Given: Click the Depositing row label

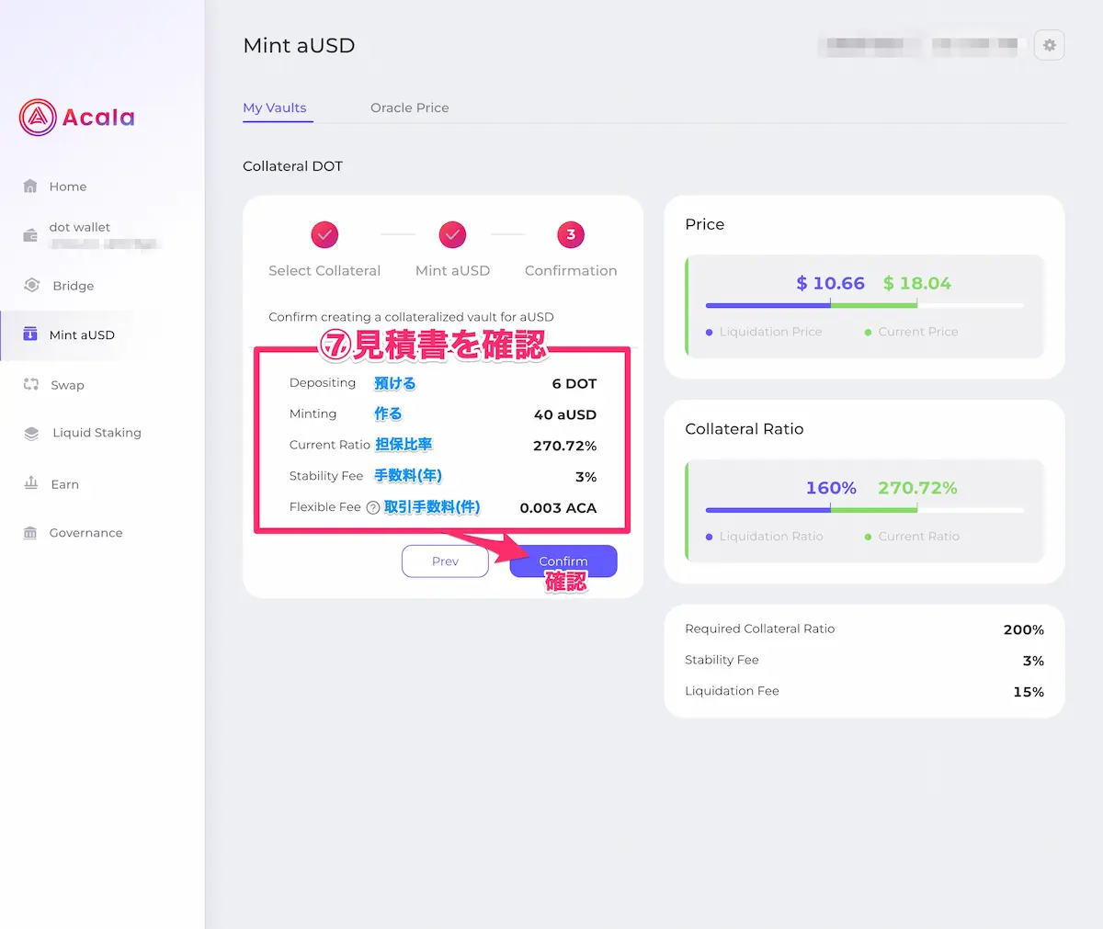Looking at the screenshot, I should 322,383.
